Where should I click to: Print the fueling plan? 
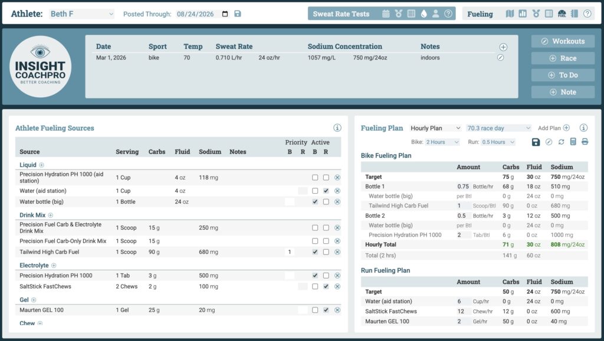tap(585, 142)
